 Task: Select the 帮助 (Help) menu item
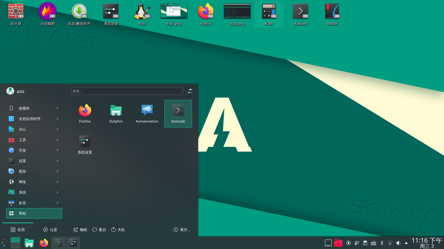[x=34, y=213]
